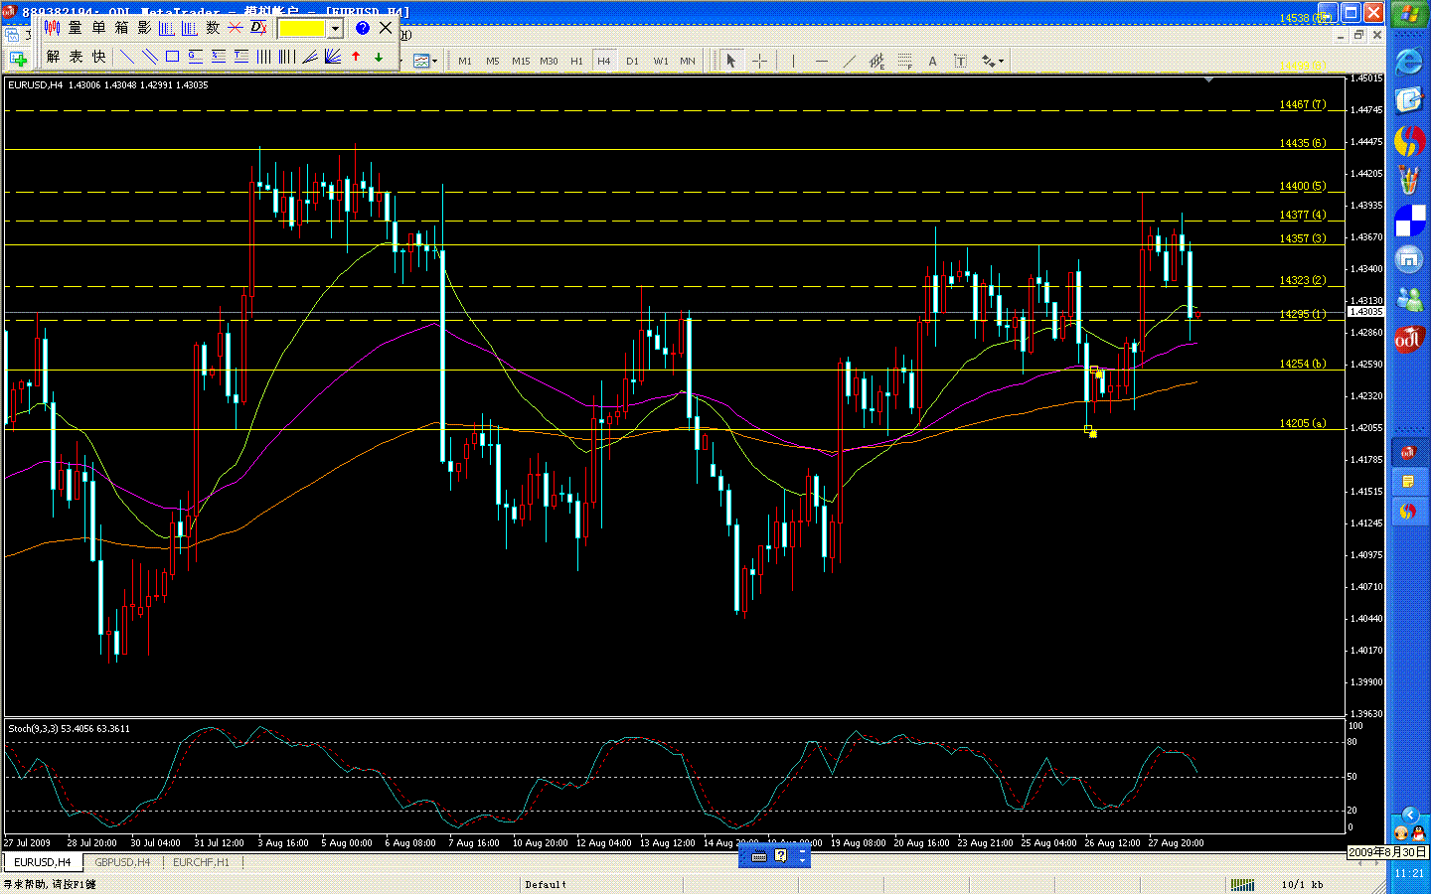Launch Internet Explorer from side taskbar
Screen dimensions: 1431x894
point(1409,62)
